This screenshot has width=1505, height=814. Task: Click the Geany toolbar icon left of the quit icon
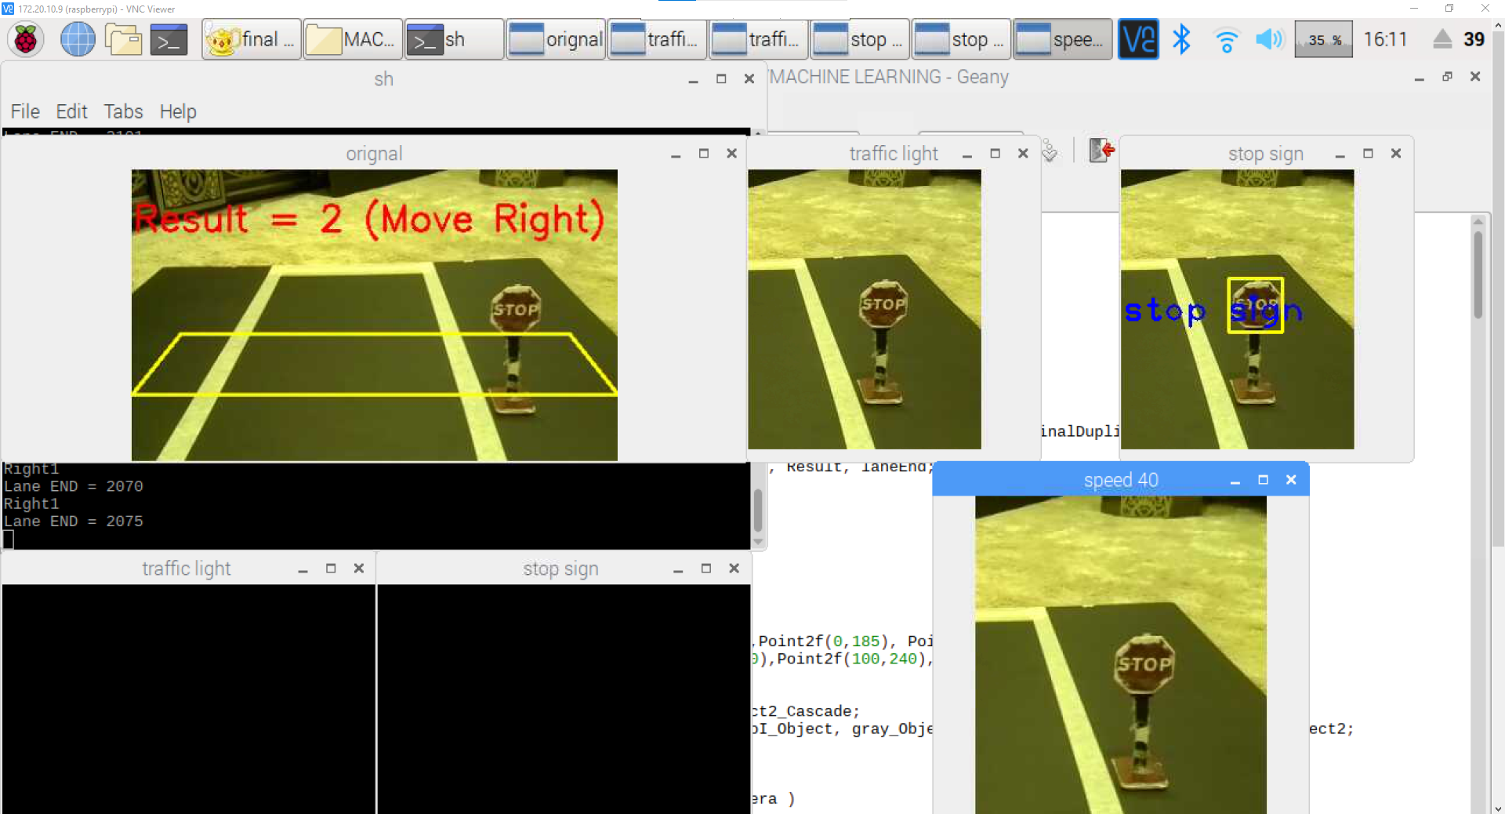click(x=1050, y=150)
